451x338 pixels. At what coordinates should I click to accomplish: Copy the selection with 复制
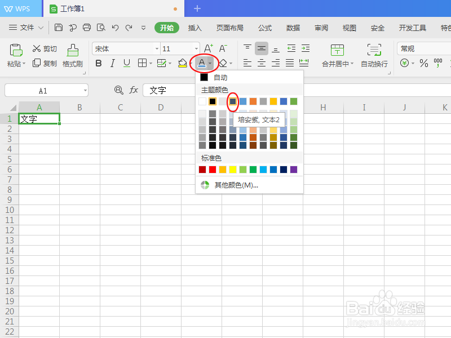(45, 63)
